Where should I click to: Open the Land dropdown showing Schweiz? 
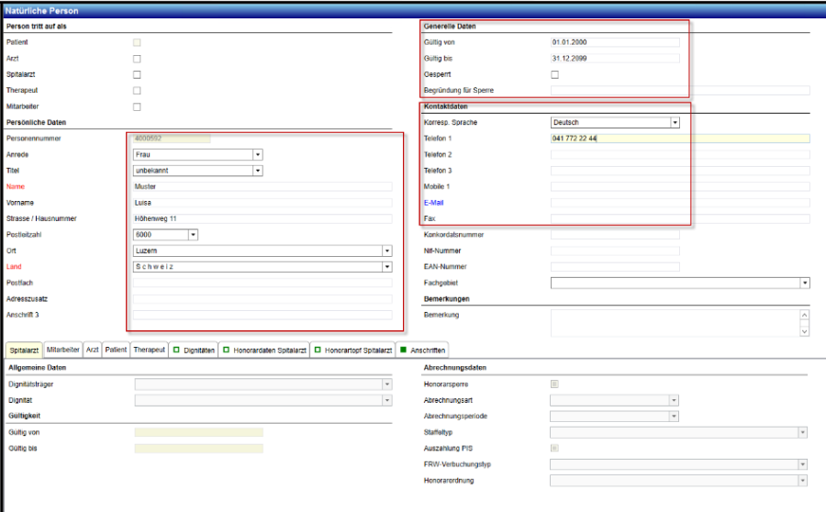click(386, 267)
